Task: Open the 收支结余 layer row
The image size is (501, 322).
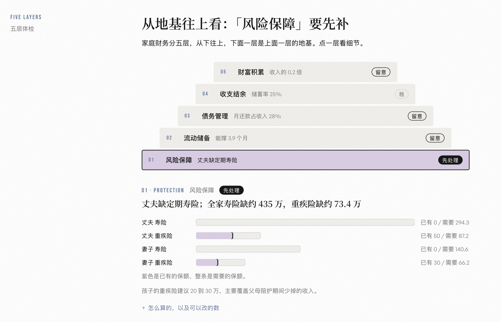Action: pyautogui.click(x=305, y=94)
